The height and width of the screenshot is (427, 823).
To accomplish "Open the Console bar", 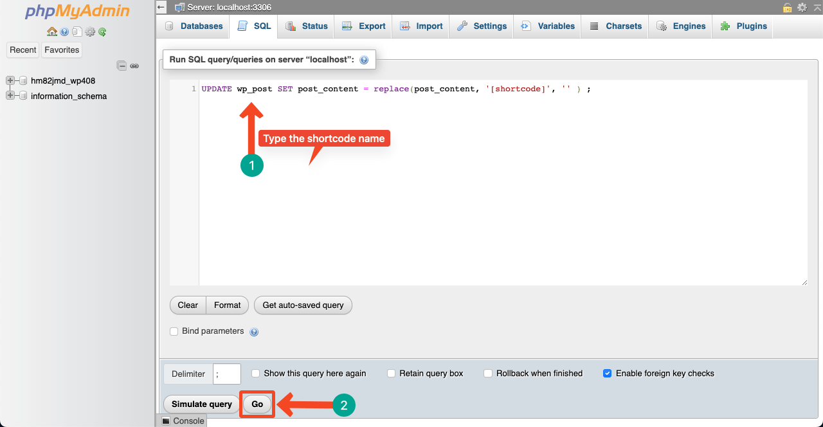I will (x=183, y=421).
